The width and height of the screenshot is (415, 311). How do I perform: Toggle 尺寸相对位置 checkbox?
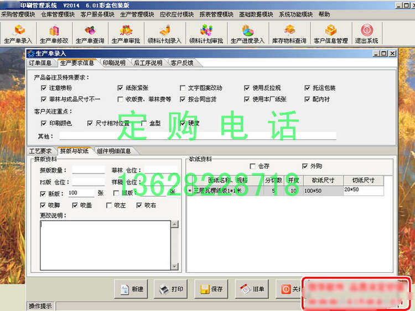tap(90, 123)
